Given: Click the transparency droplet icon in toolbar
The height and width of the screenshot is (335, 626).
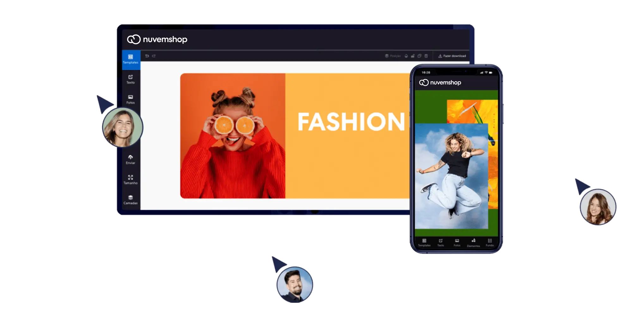Looking at the screenshot, I should coord(406,56).
